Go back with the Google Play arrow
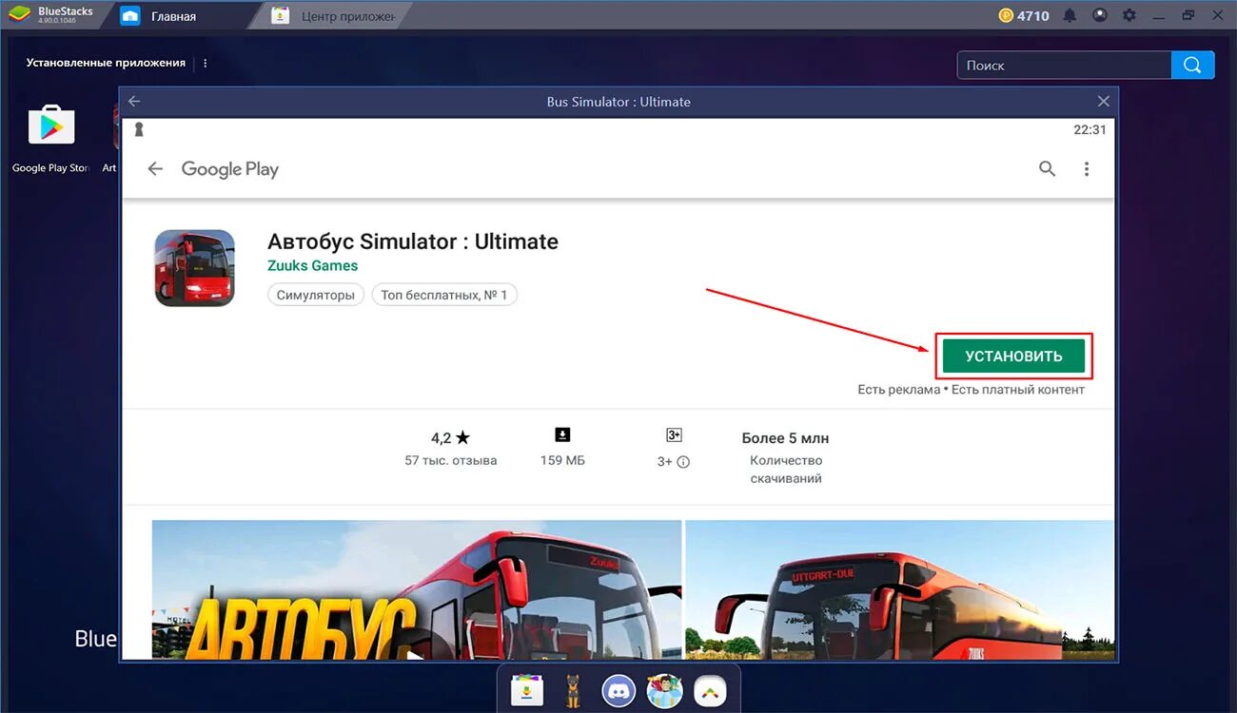The width and height of the screenshot is (1237, 713). pyautogui.click(x=155, y=168)
